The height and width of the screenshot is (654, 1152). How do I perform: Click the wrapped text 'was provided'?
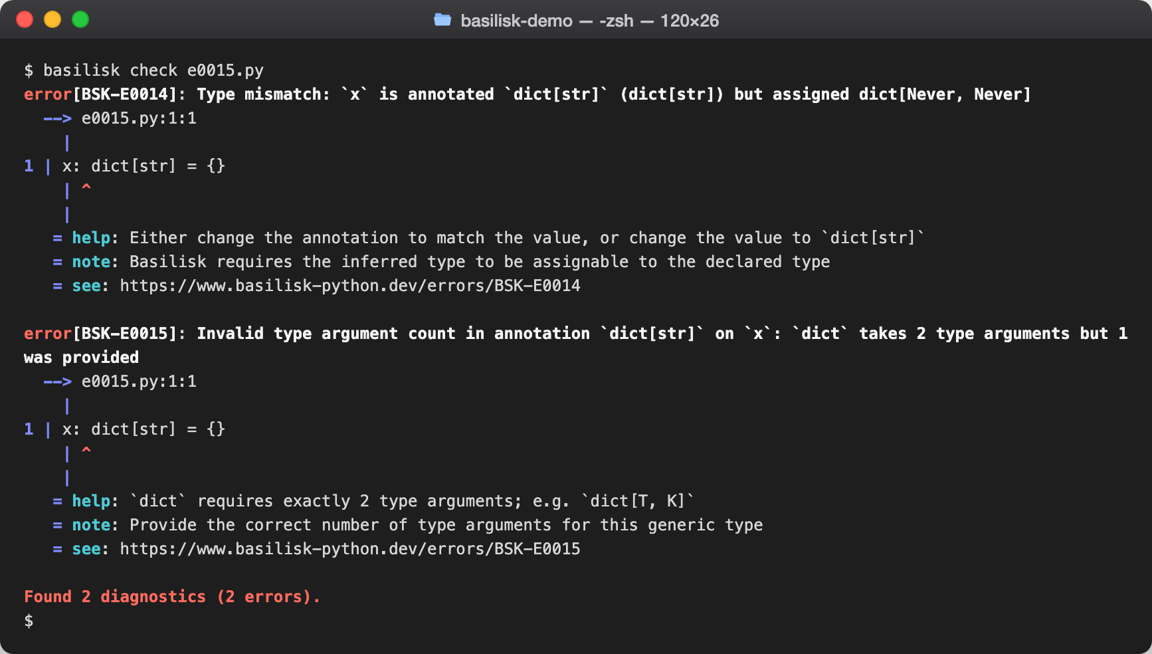(x=81, y=358)
